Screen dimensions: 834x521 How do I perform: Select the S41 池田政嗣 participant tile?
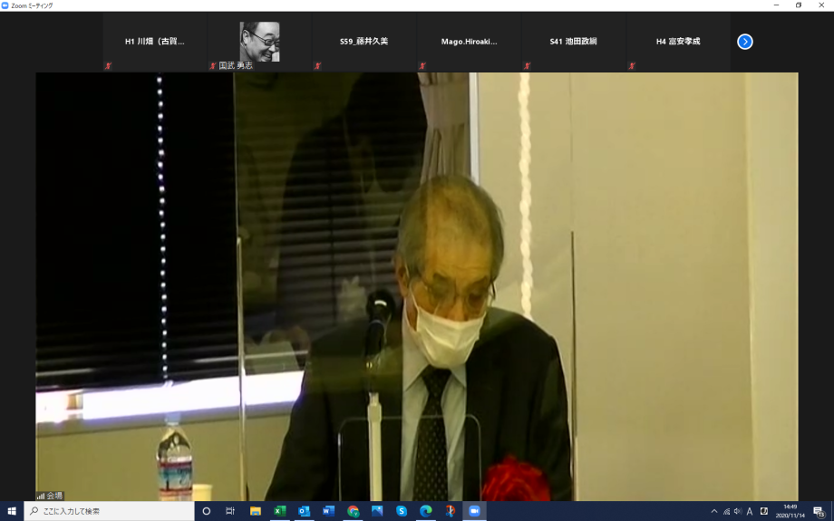[573, 42]
